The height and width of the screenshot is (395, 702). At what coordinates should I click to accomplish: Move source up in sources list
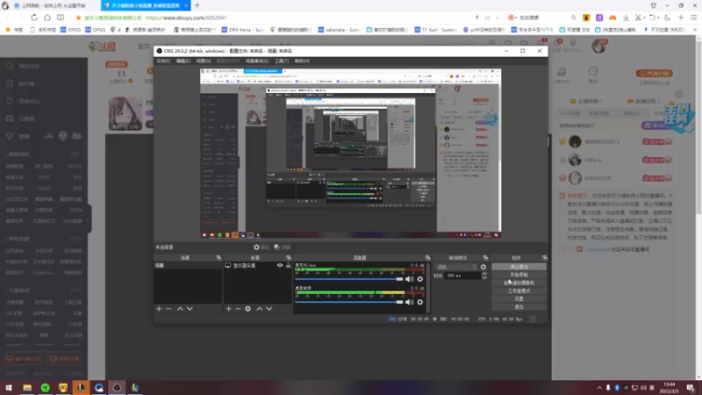coord(259,309)
